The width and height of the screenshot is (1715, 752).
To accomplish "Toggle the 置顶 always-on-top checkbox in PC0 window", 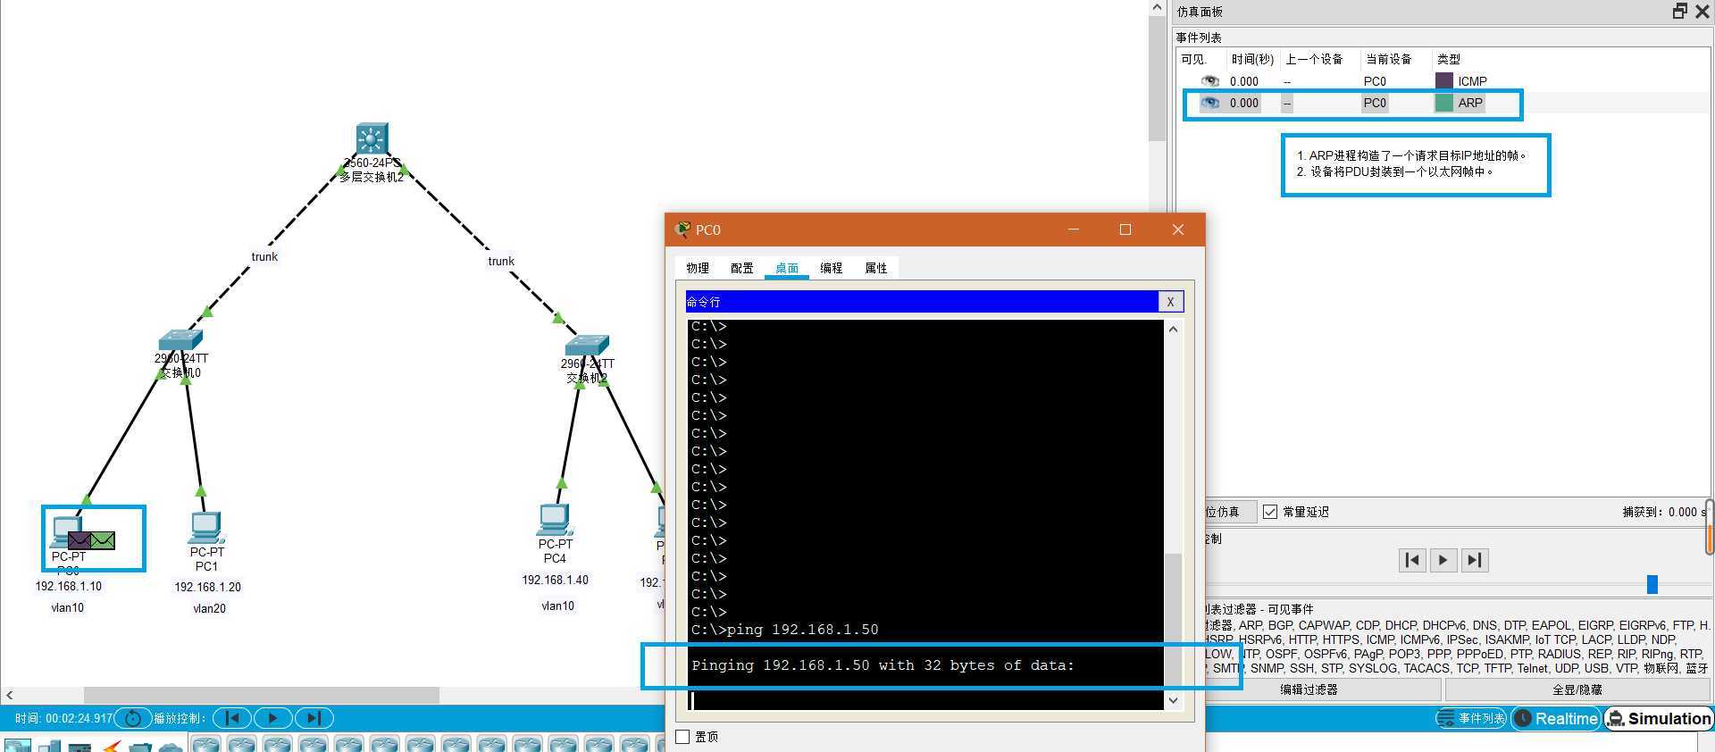I will [x=683, y=737].
